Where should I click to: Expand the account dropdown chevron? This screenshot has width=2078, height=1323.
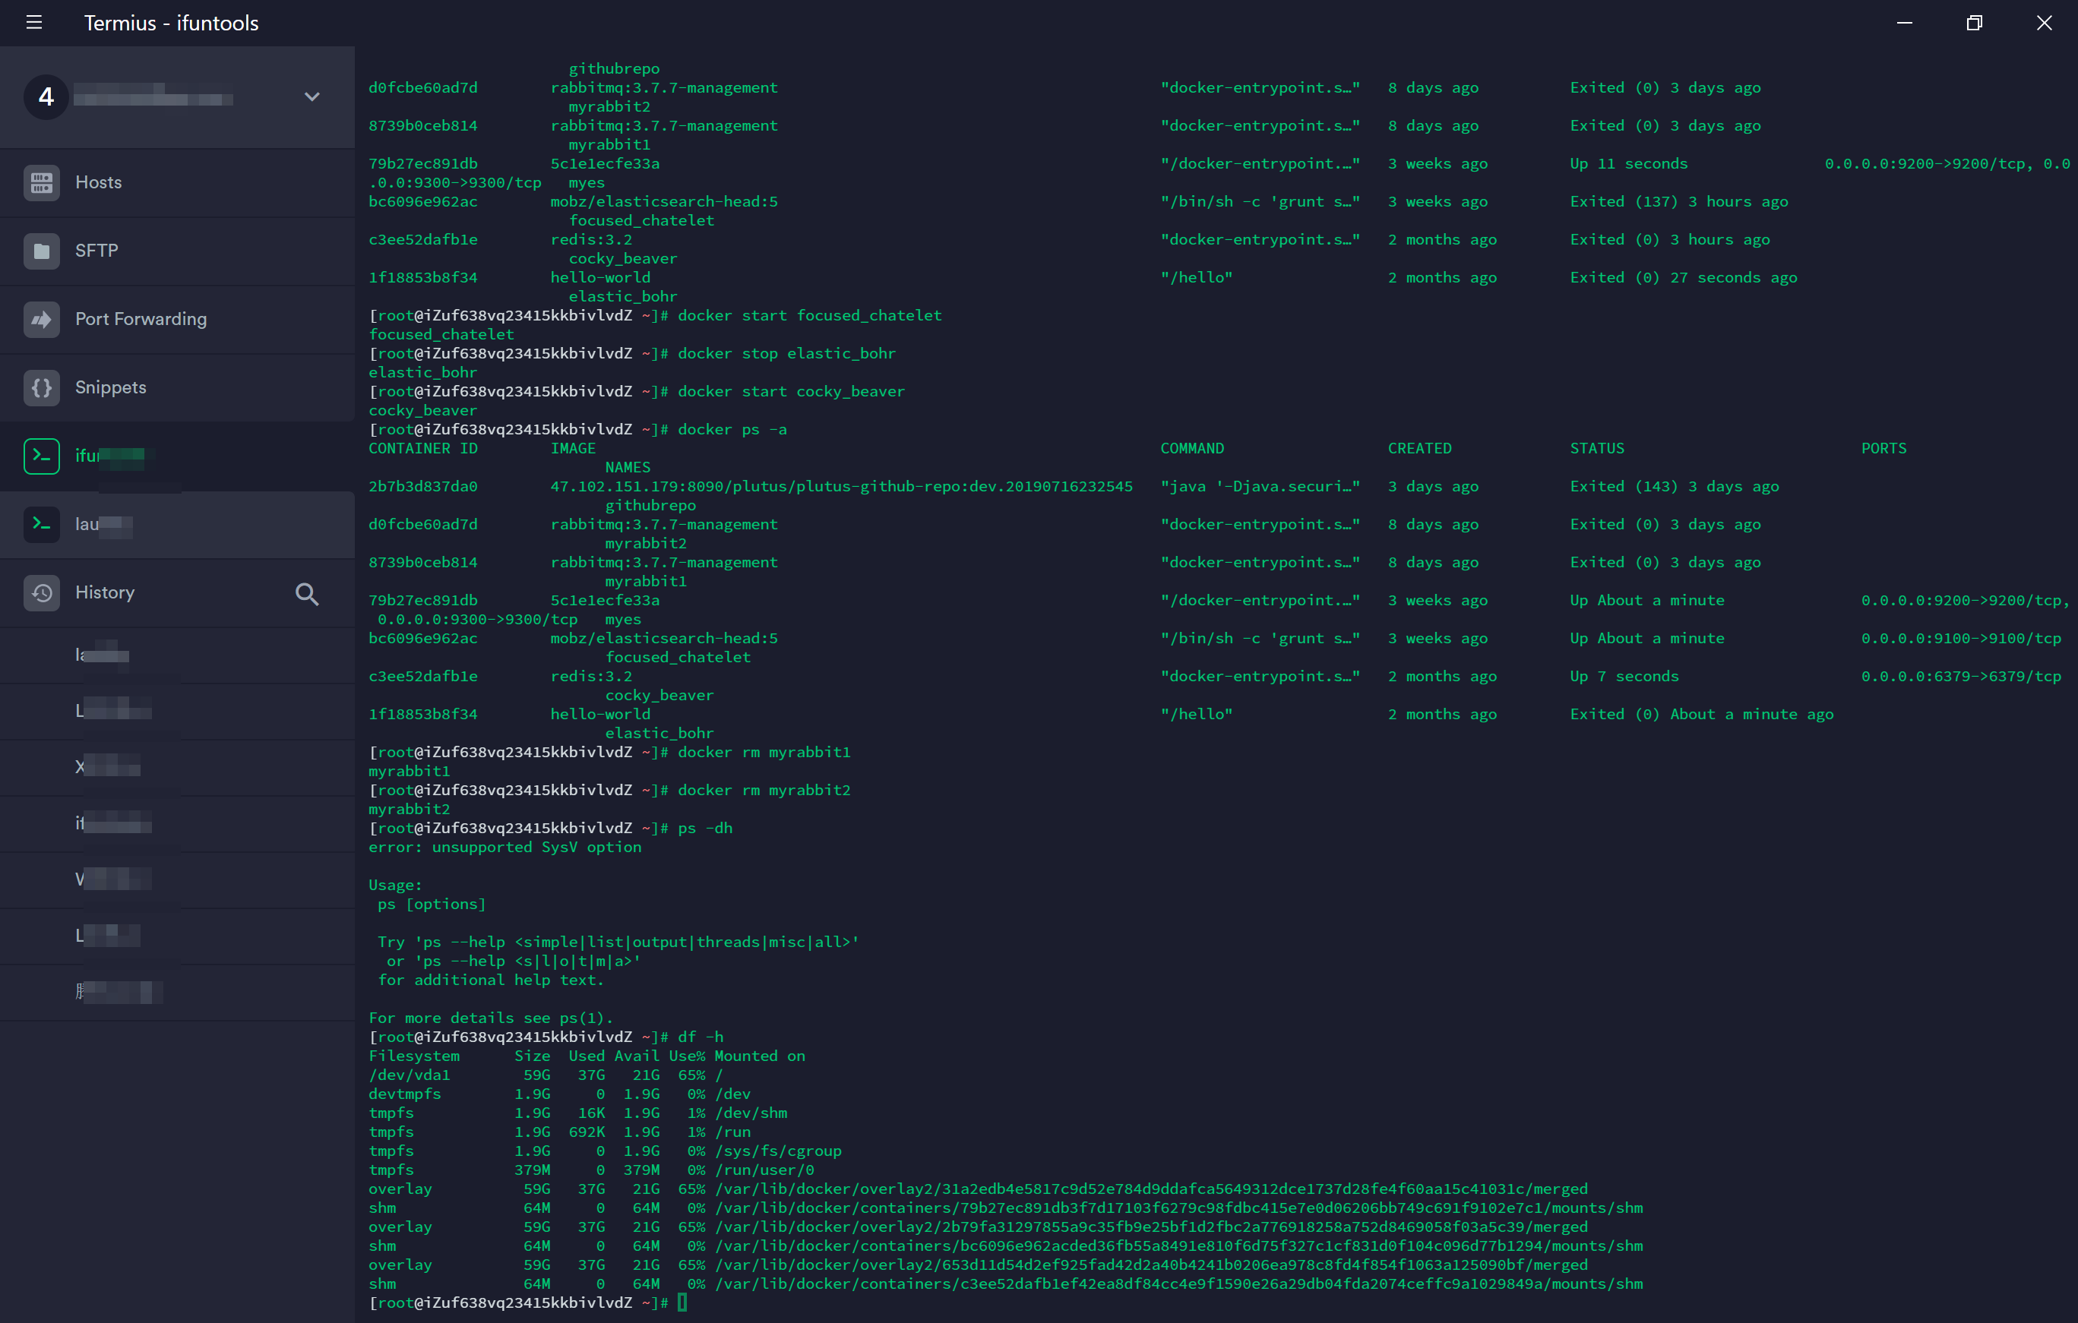[x=312, y=96]
